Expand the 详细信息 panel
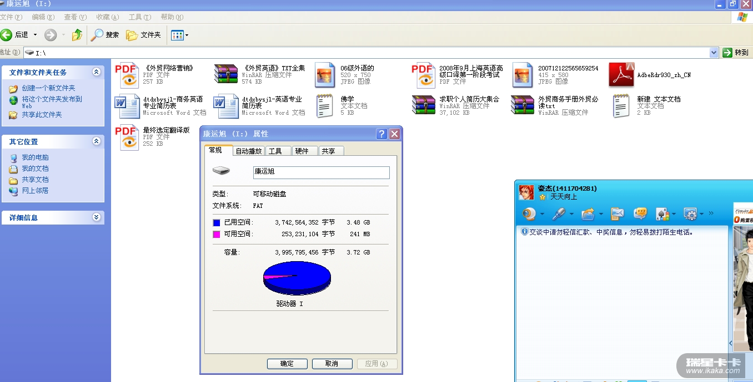 click(97, 217)
